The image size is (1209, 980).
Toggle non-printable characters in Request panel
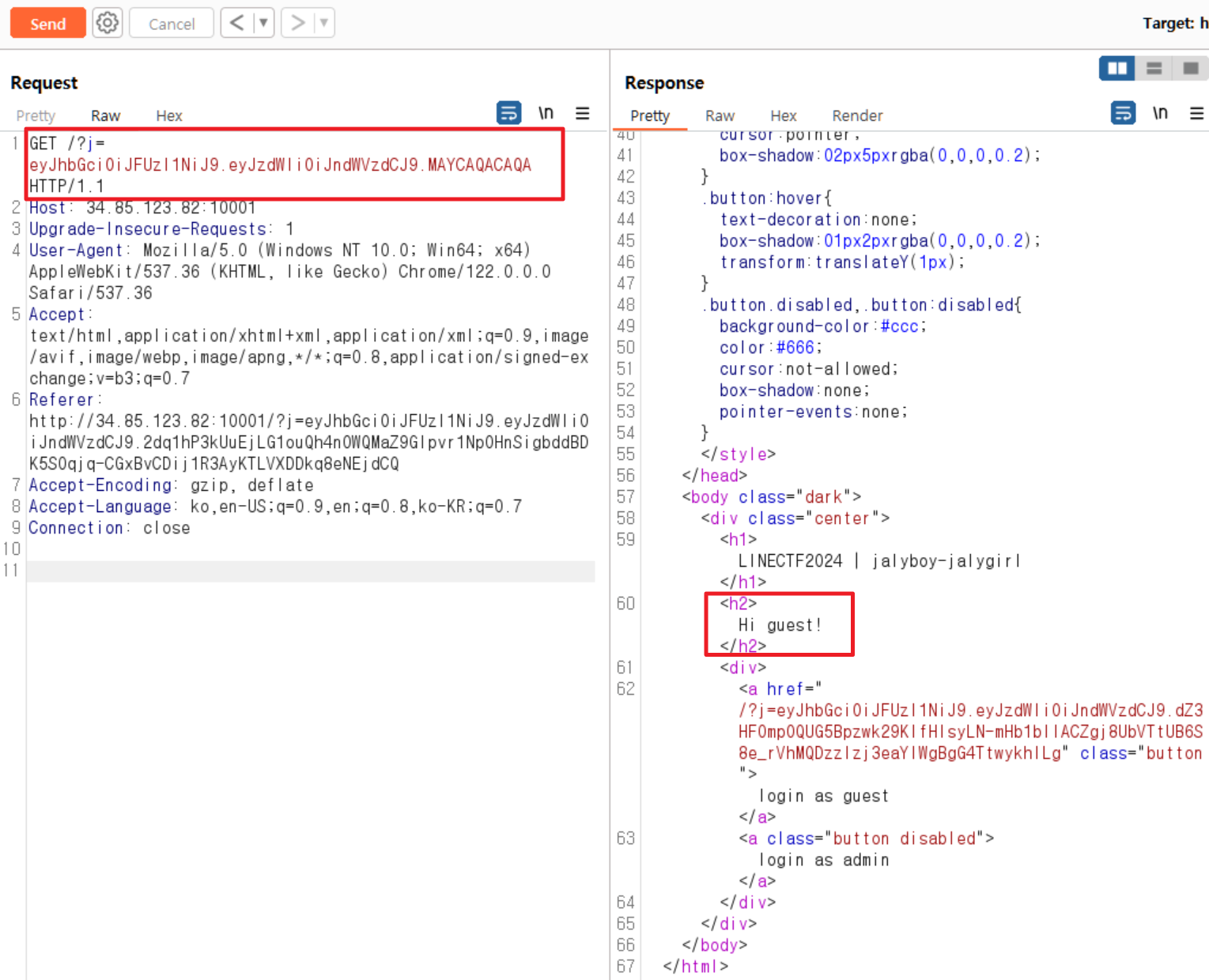[546, 113]
